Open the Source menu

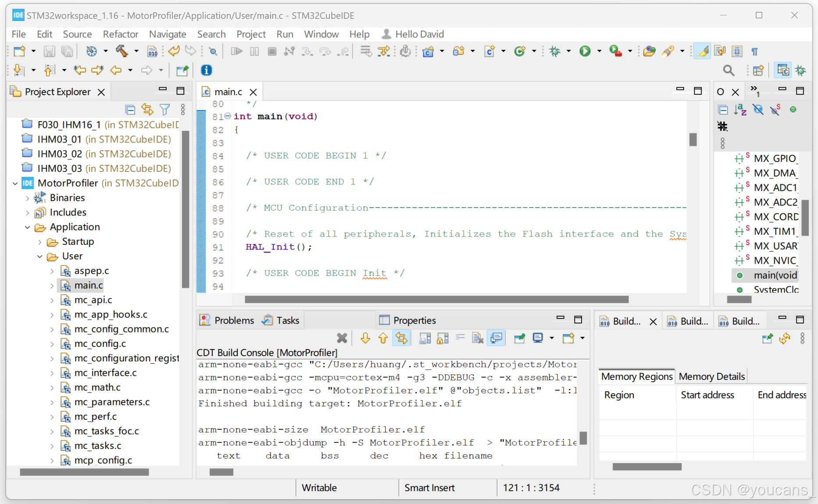coord(77,34)
